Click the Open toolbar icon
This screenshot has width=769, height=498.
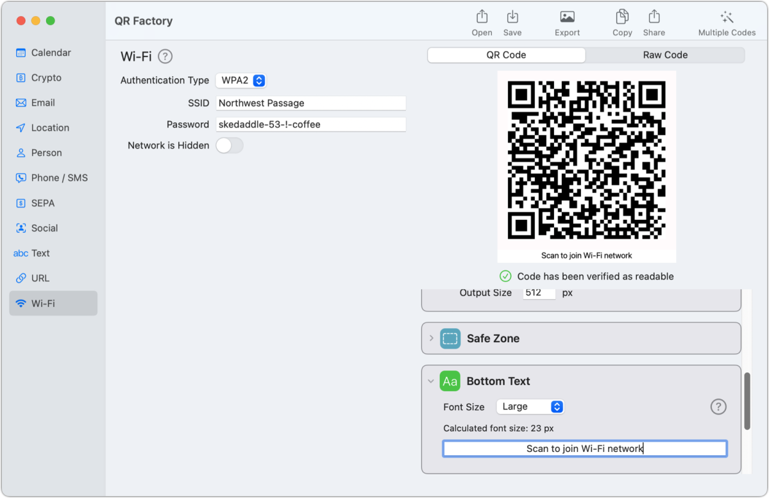point(482,17)
